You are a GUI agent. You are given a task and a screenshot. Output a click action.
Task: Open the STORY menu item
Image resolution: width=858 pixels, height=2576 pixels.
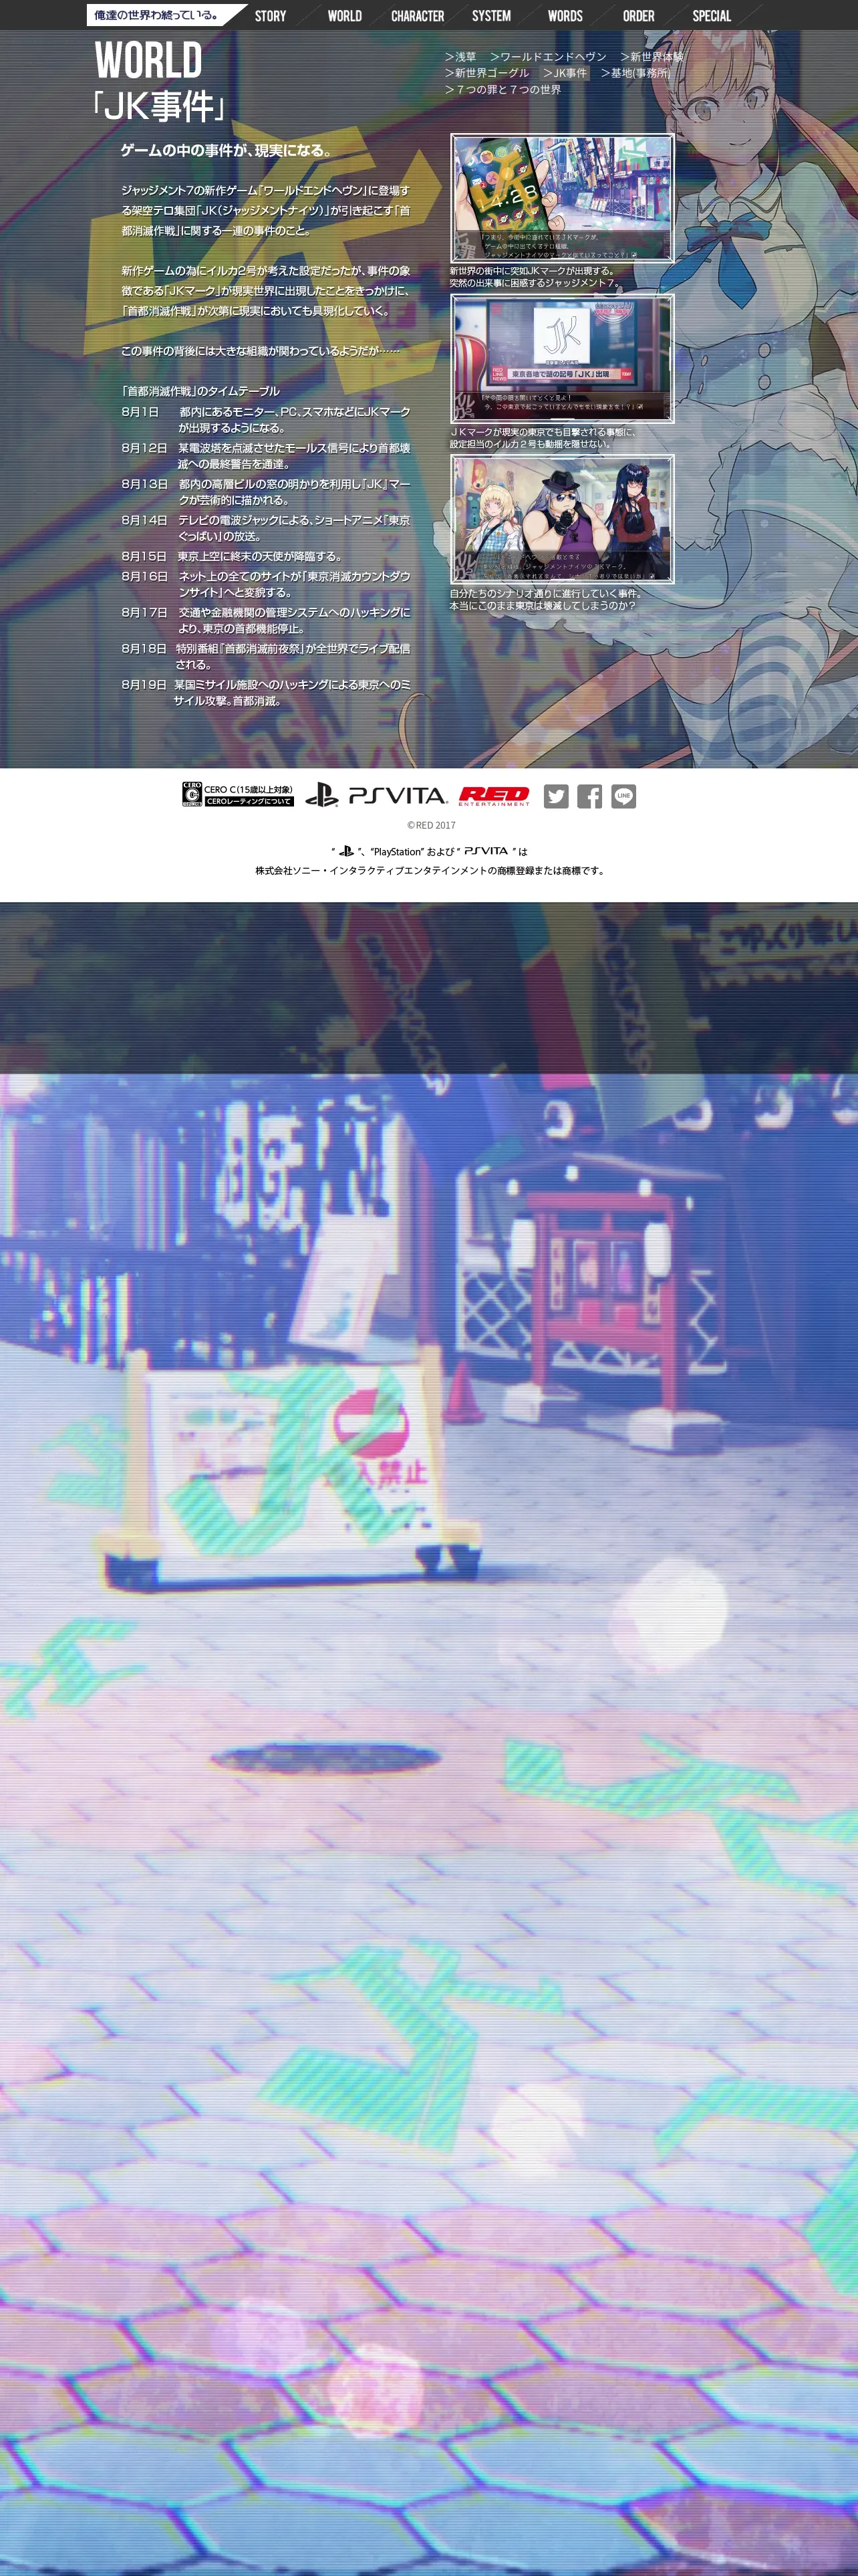[271, 16]
